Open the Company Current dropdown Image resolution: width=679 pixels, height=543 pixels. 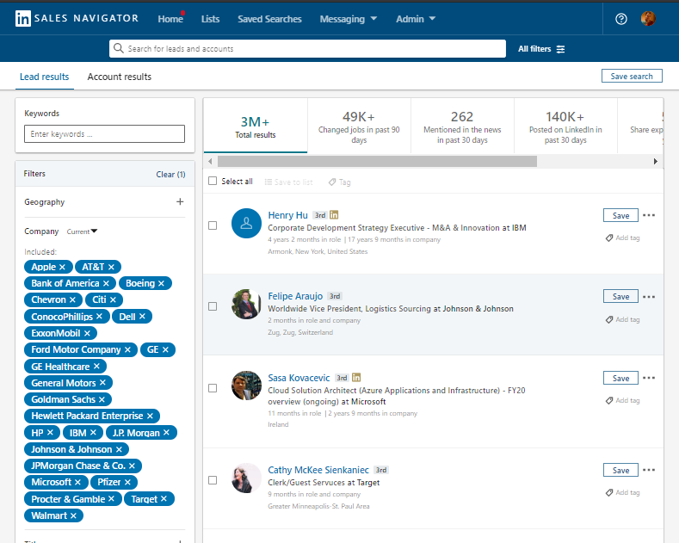point(82,231)
